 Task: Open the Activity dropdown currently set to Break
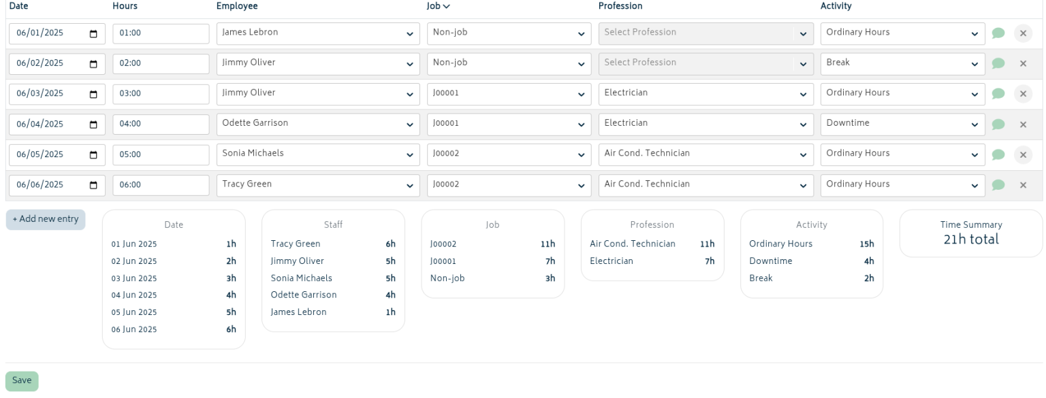click(x=902, y=63)
